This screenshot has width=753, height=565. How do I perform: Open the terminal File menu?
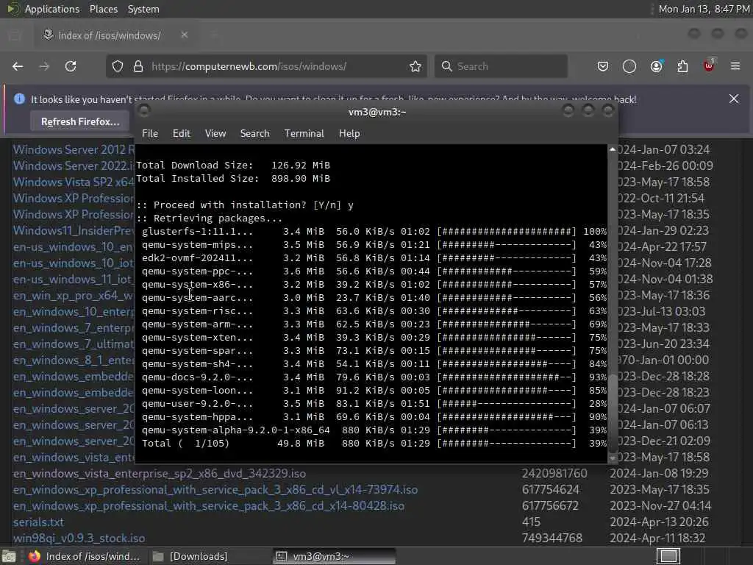click(150, 134)
